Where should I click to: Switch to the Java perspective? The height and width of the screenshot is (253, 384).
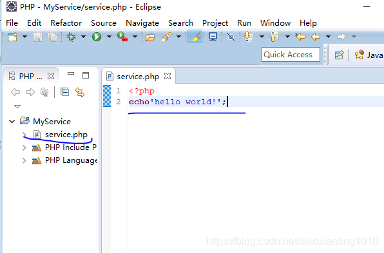click(369, 55)
